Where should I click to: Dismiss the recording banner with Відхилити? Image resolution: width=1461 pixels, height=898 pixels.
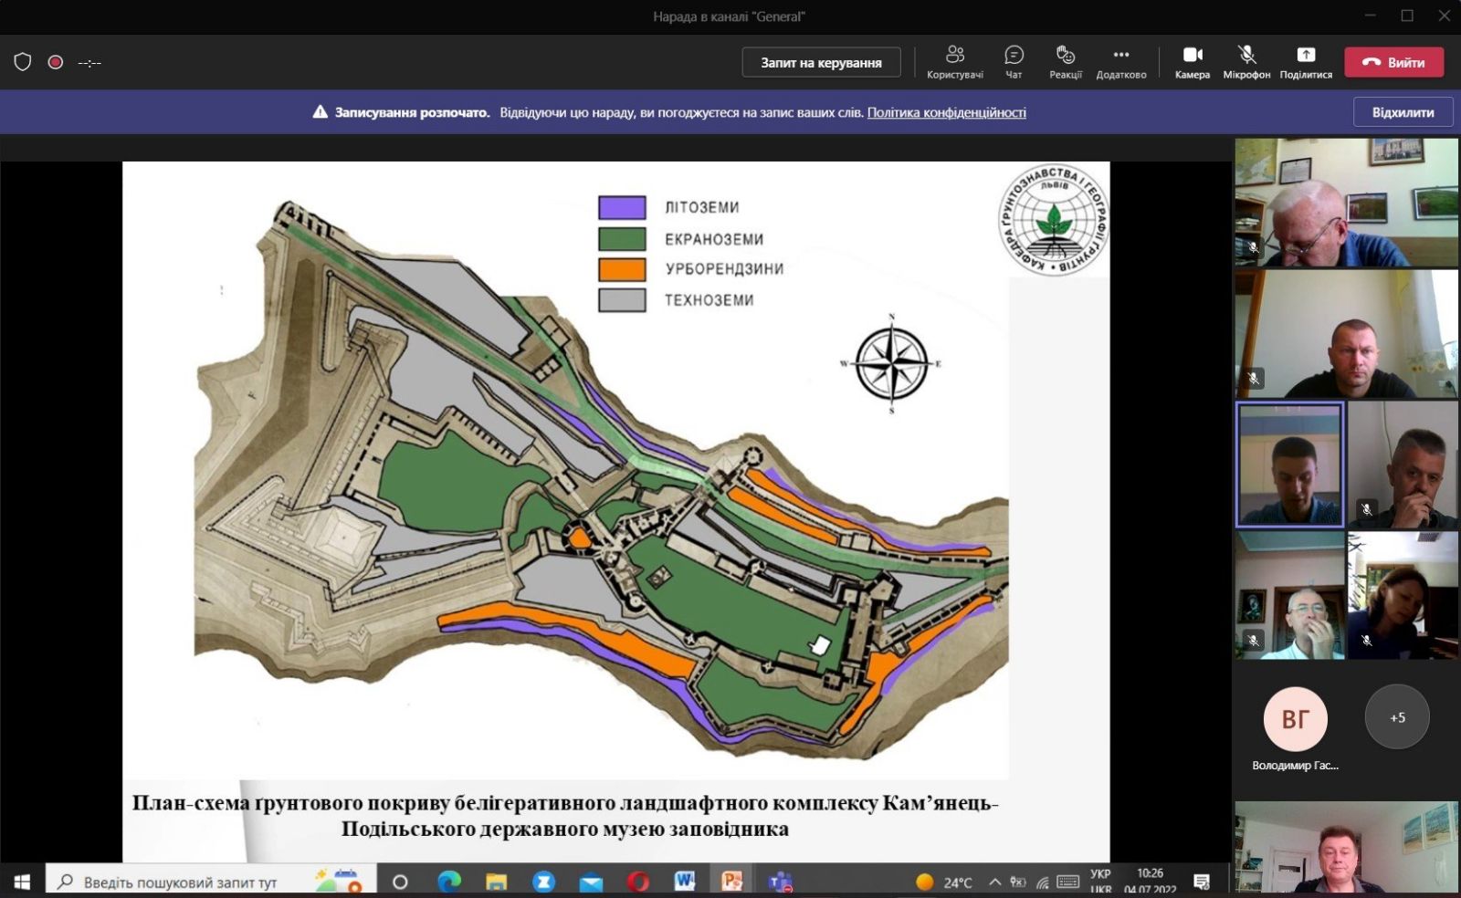pyautogui.click(x=1403, y=112)
